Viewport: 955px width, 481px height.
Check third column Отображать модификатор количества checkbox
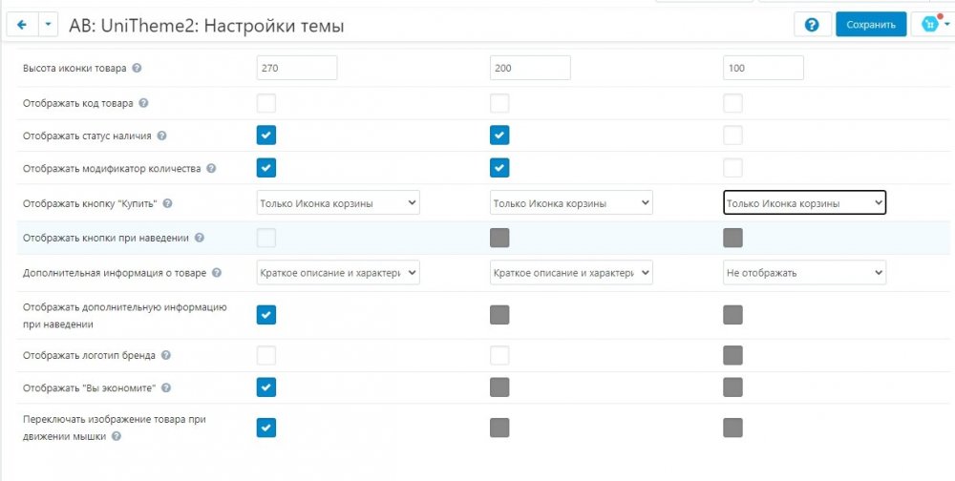(x=732, y=168)
